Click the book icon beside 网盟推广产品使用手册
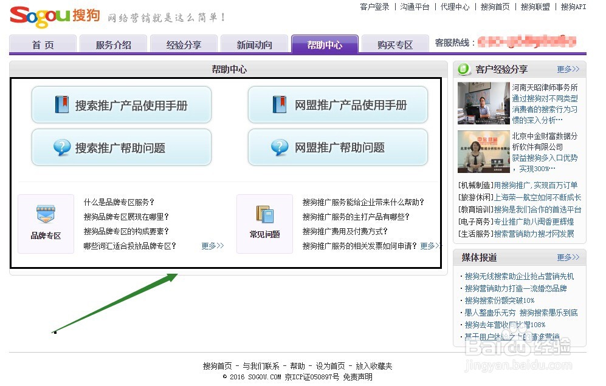The width and height of the screenshot is (606, 386). (280, 104)
